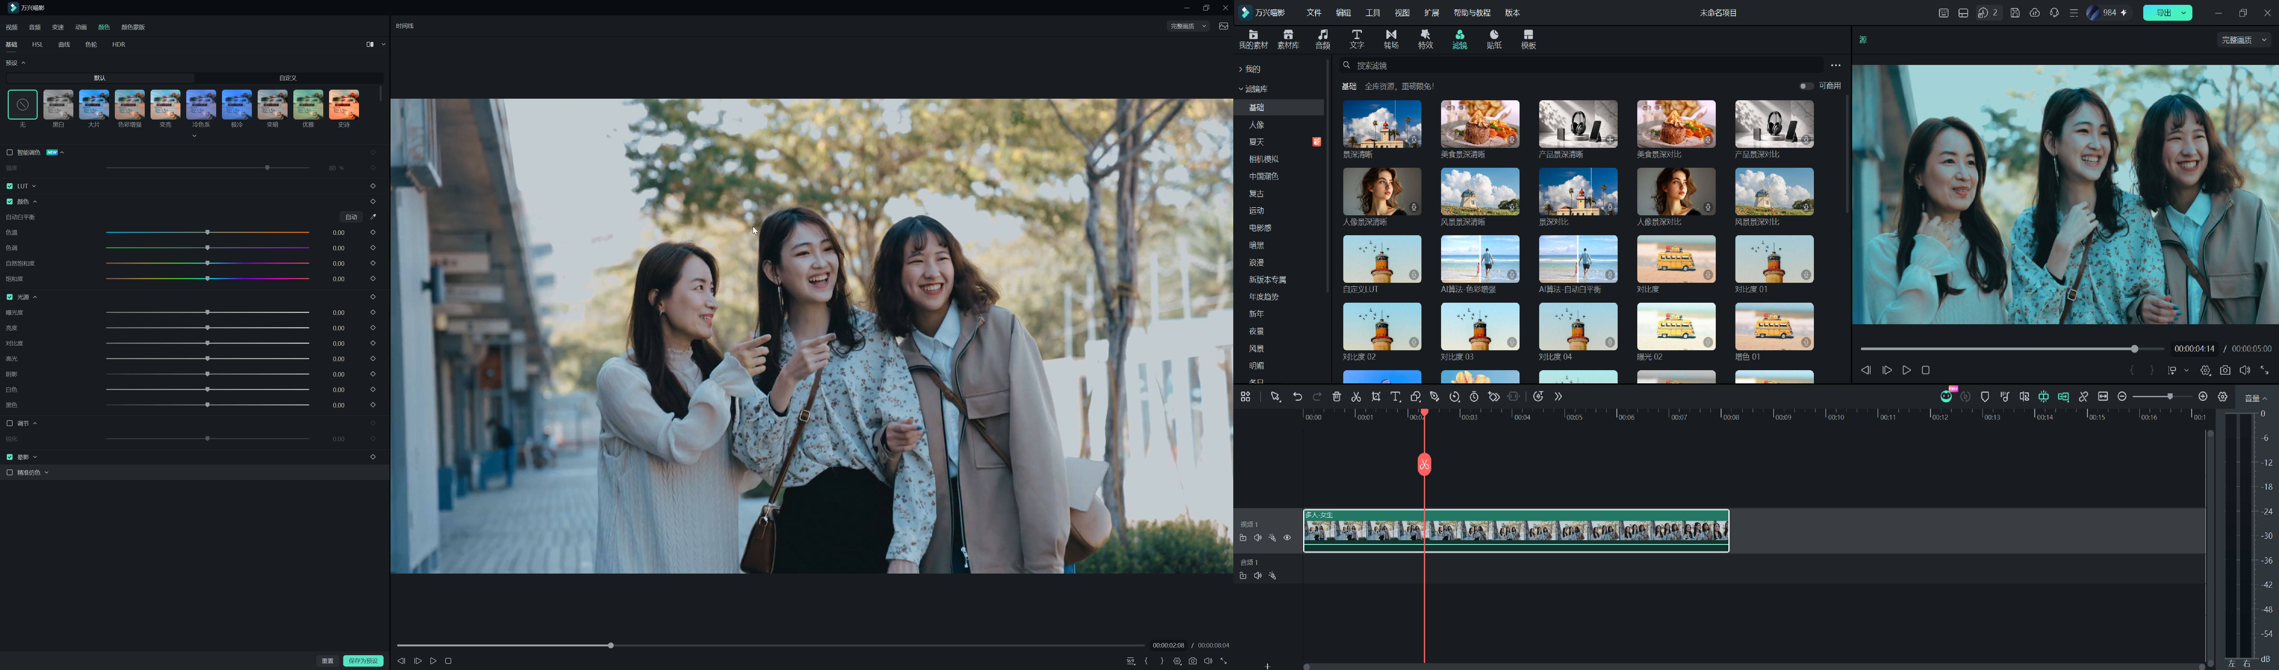
Task: Uncheck the LUT checkbox
Action: pos(10,186)
